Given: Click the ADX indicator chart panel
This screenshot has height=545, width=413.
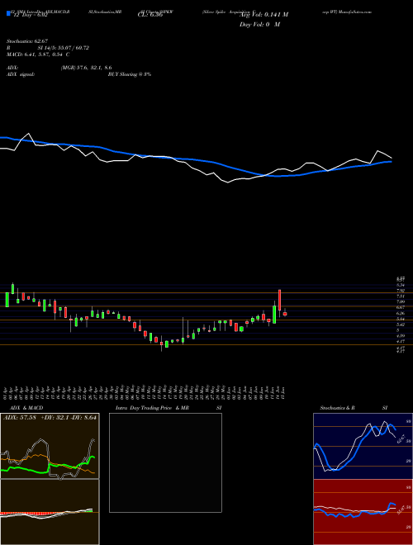Looking at the screenshot, I should 50,446.
